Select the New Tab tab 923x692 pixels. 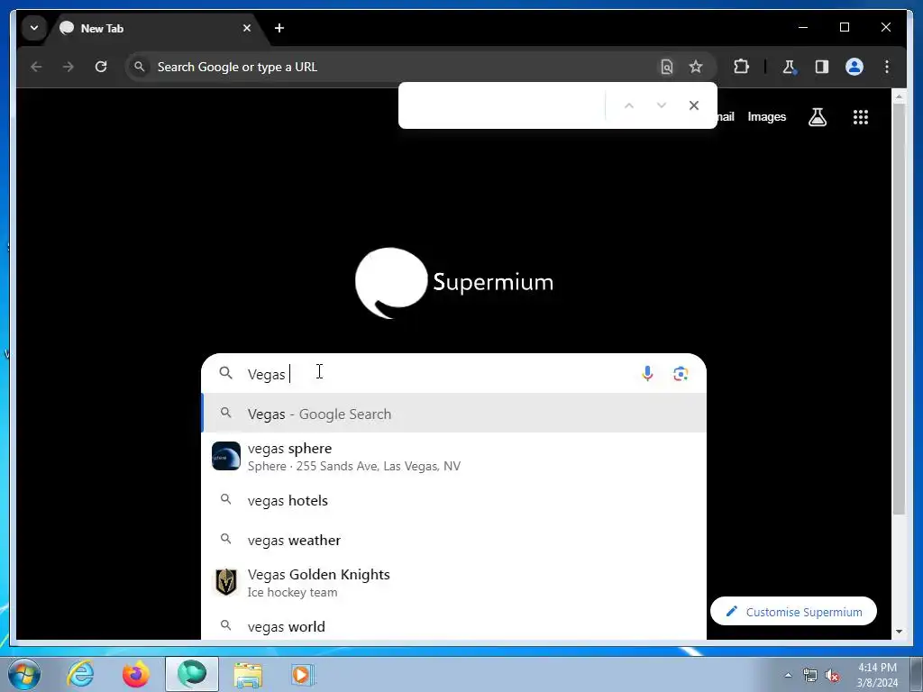pyautogui.click(x=156, y=28)
